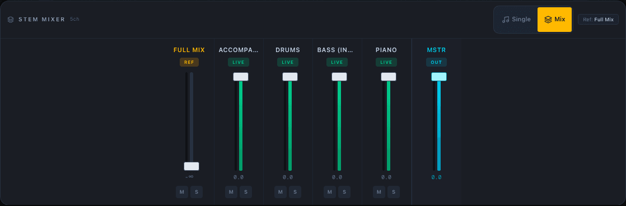Click the 0.0 value under Accompaniment fader
Image resolution: width=626 pixels, height=206 pixels.
(x=239, y=177)
